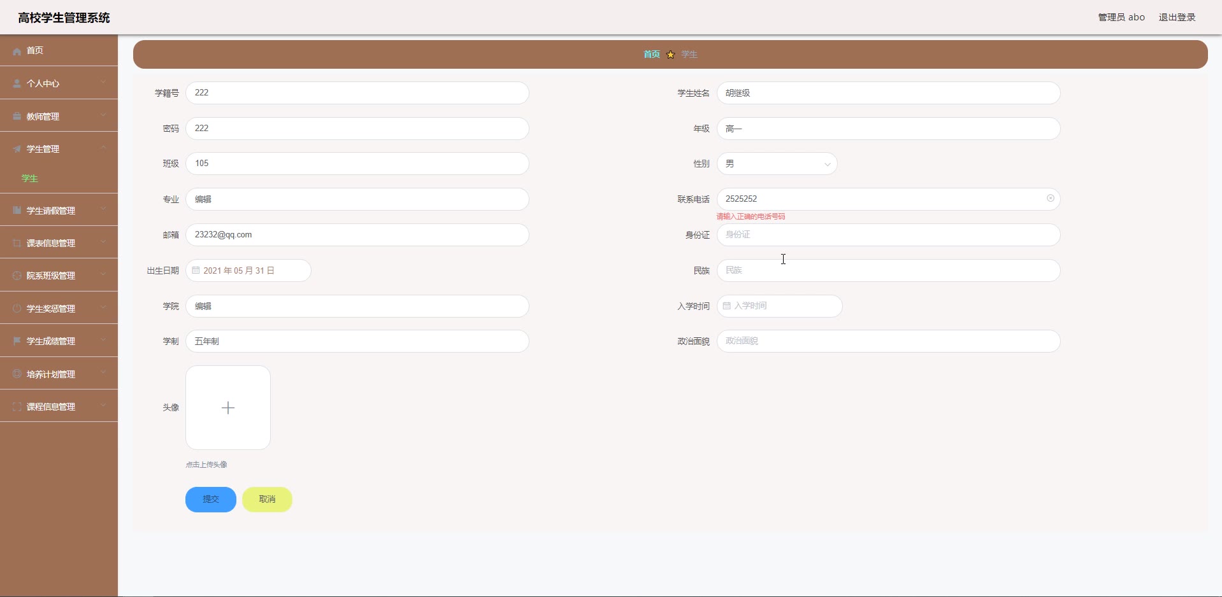The width and height of the screenshot is (1222, 597).
Task: Expand the 学生成绩管理 chevron
Action: click(103, 341)
